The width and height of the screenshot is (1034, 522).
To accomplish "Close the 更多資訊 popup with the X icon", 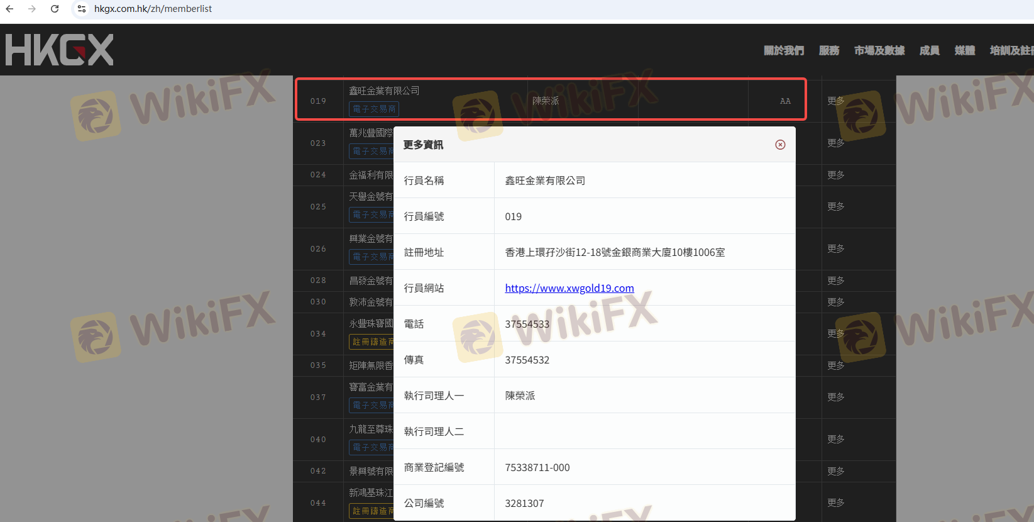I will click(780, 145).
